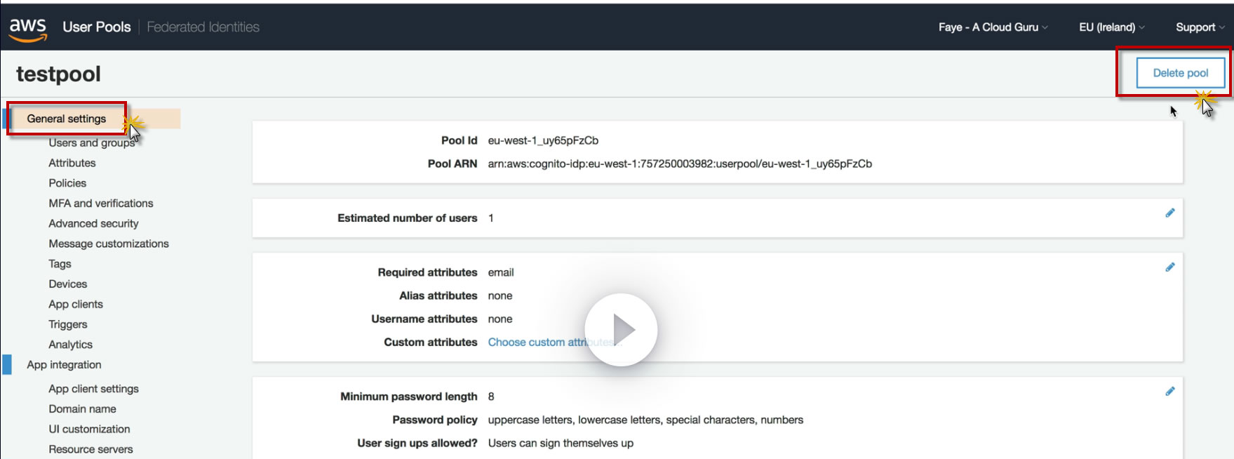Navigate to App clients
Viewport: 1234px width, 459px height.
[x=76, y=305]
